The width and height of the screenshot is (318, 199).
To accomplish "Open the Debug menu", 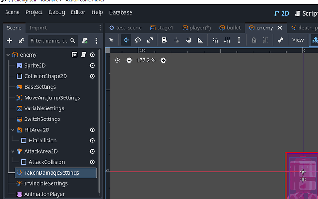I will coord(57,12).
